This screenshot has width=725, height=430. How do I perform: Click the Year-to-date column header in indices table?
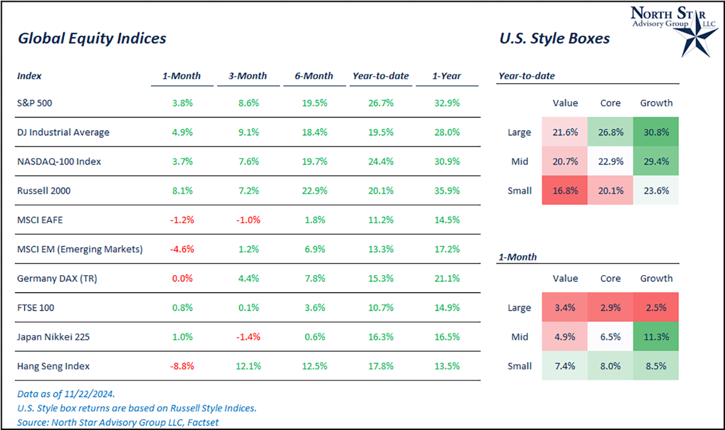[381, 76]
